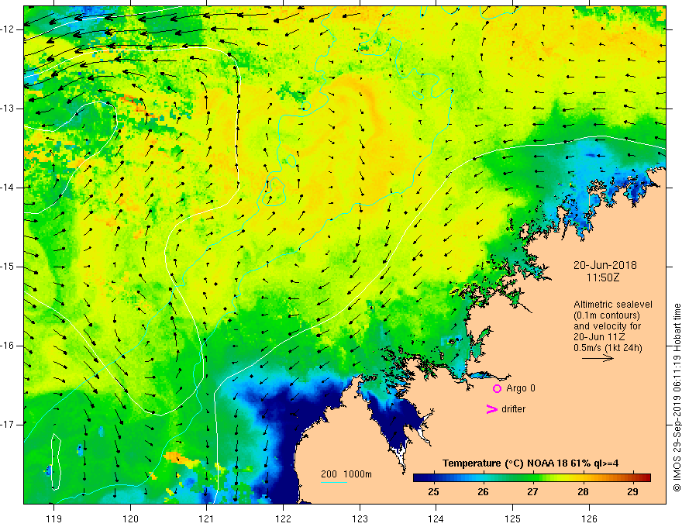Click 'and velocity for' text line

point(607,326)
